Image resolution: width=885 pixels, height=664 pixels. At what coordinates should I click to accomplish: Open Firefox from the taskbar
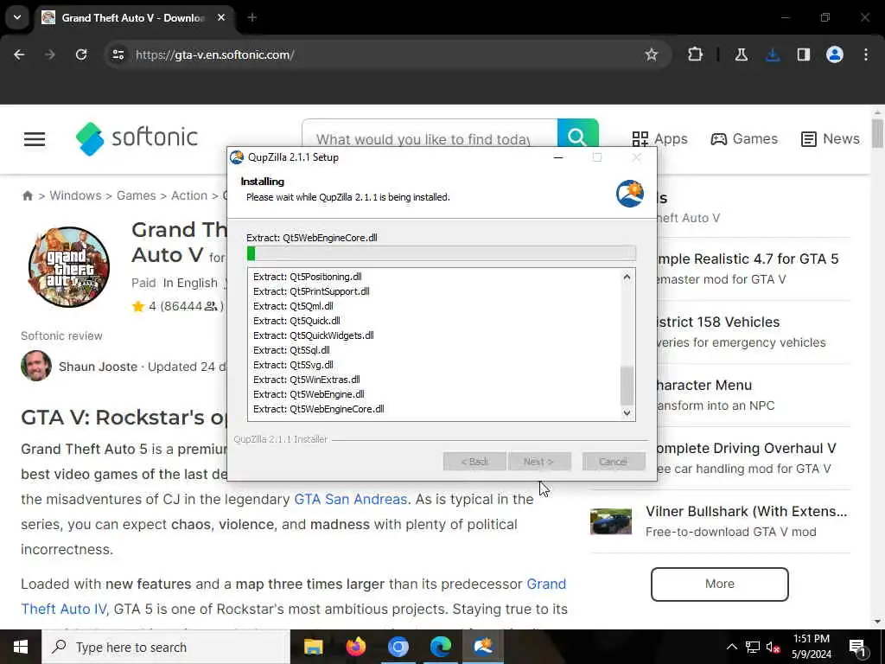(355, 647)
